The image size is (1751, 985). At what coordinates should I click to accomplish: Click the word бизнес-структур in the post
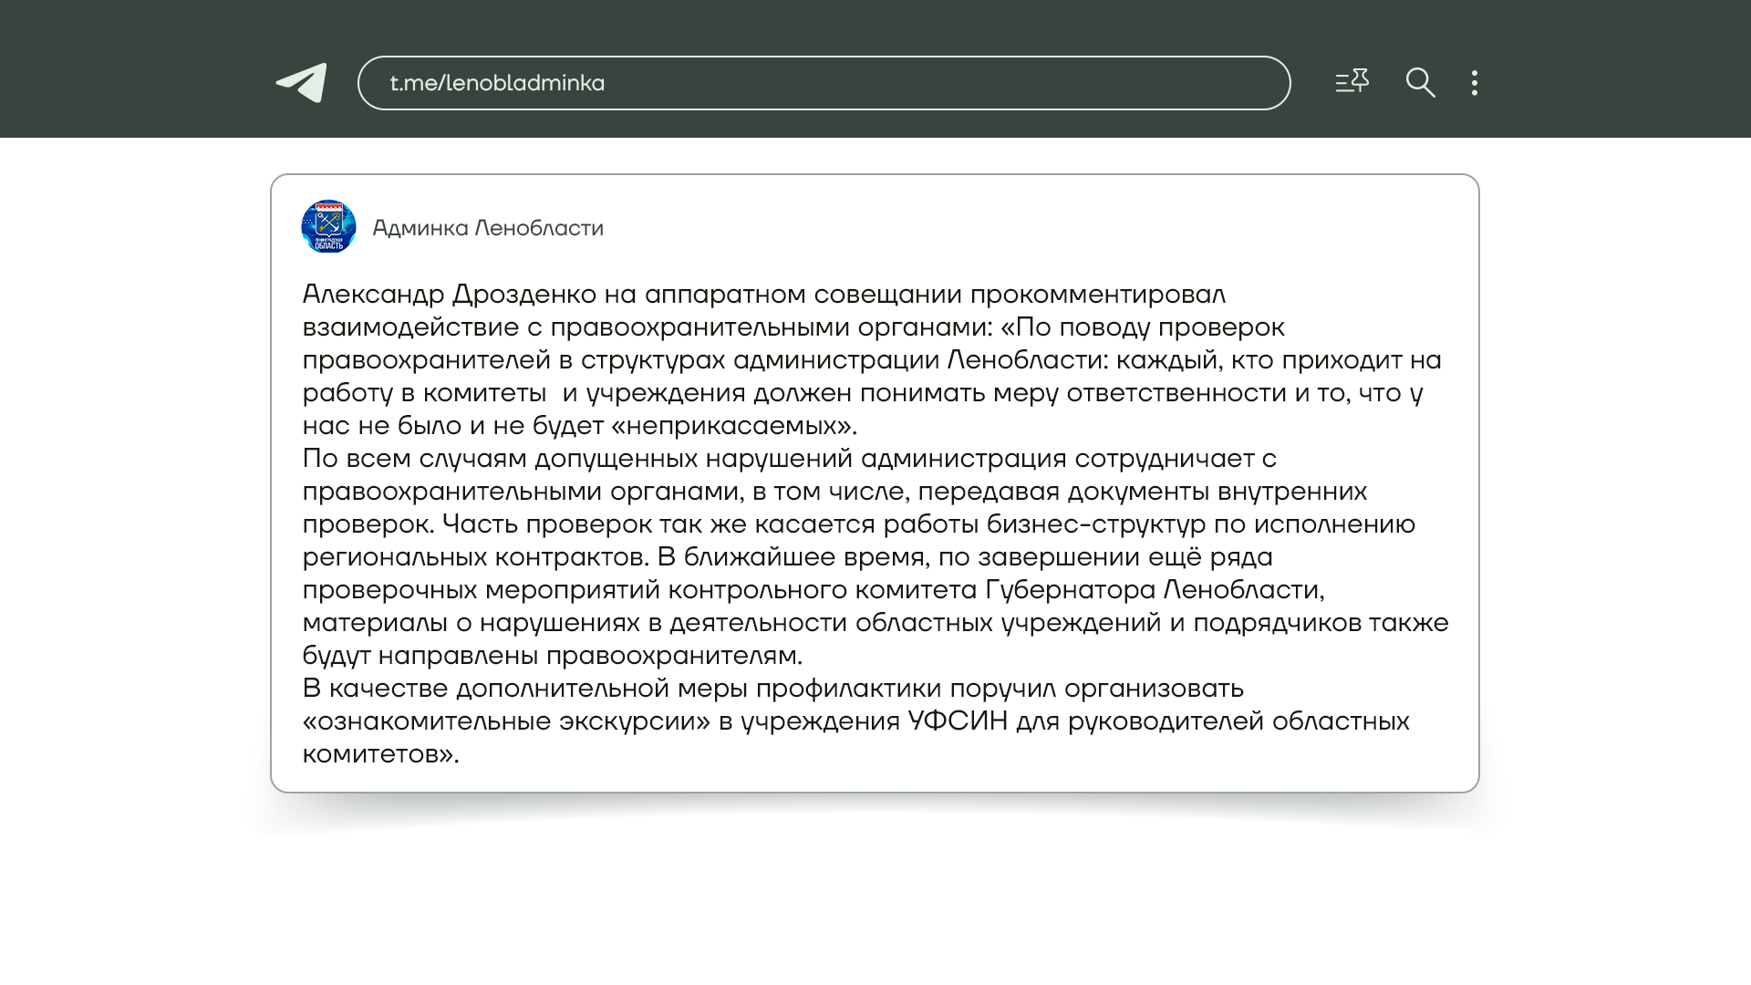click(x=1095, y=524)
